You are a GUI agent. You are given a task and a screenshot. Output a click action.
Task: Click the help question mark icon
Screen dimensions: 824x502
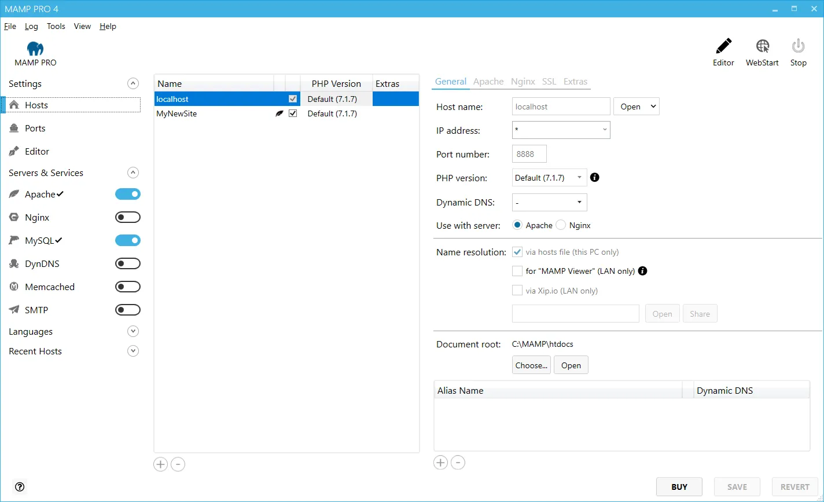(x=20, y=487)
